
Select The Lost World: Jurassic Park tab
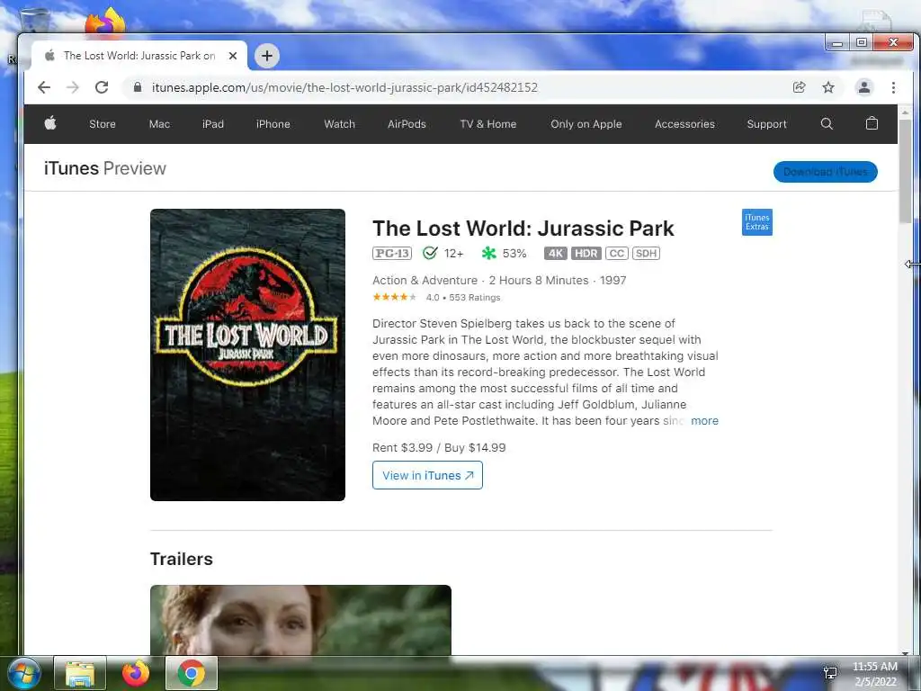[x=139, y=56]
